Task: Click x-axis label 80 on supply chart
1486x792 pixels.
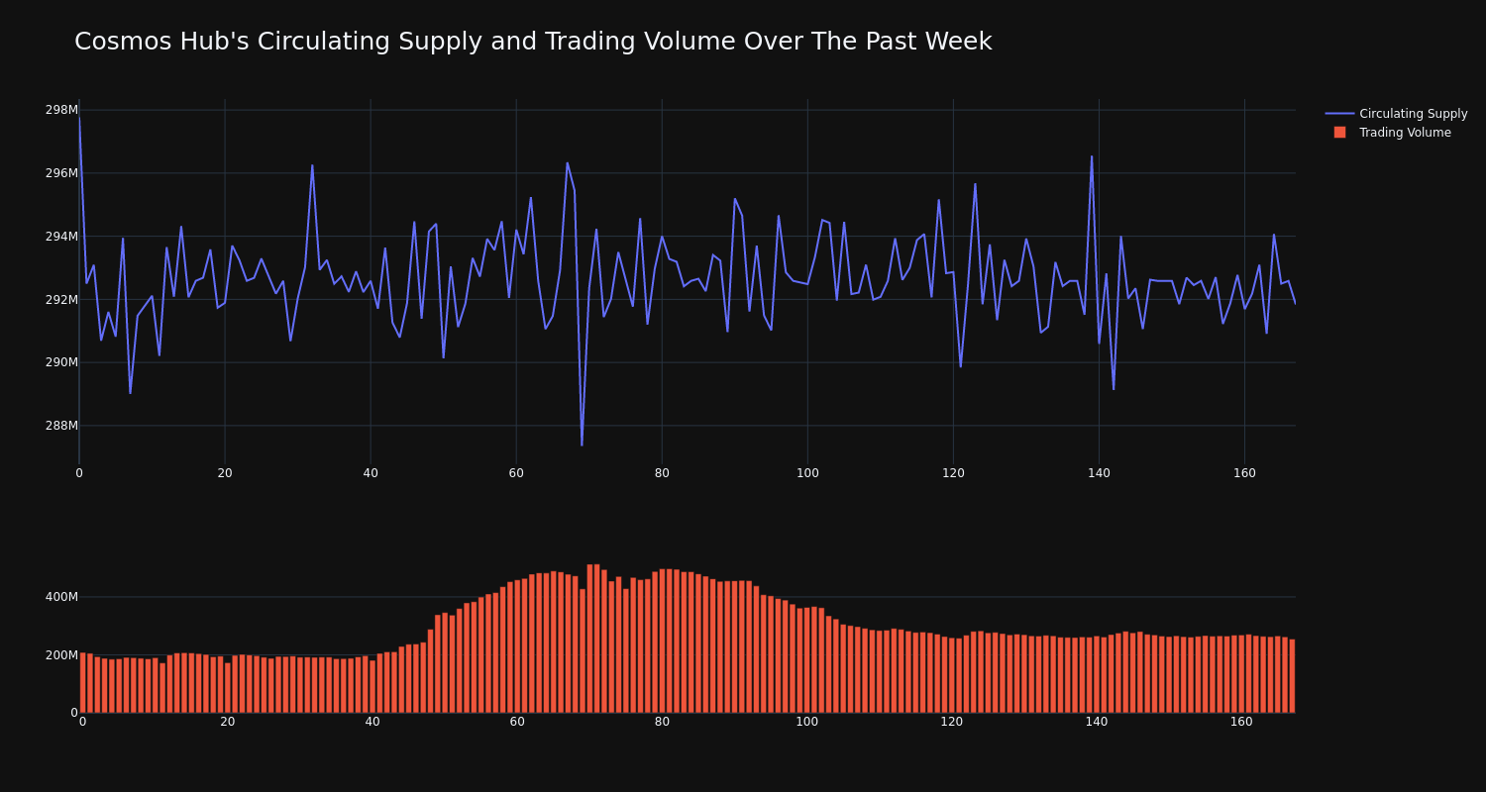Action: [x=662, y=473]
